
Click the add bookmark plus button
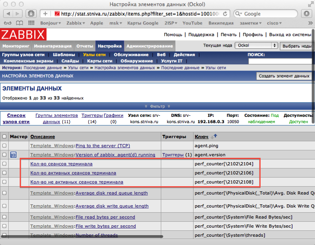click(46, 13)
